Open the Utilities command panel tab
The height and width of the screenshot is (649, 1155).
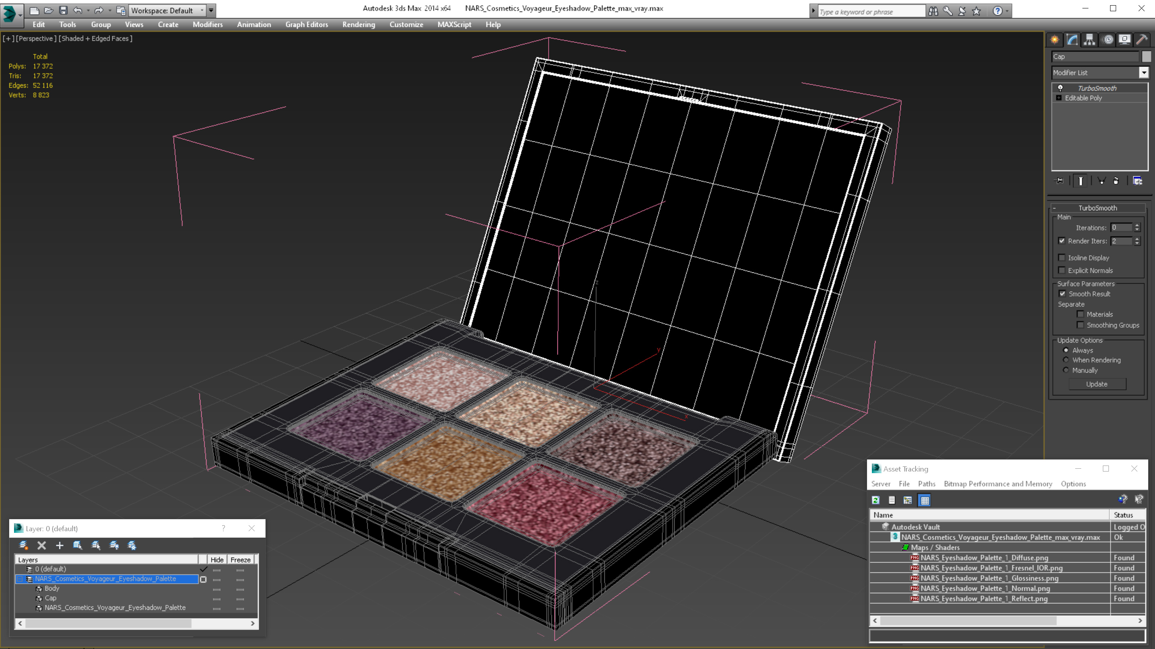(1141, 40)
